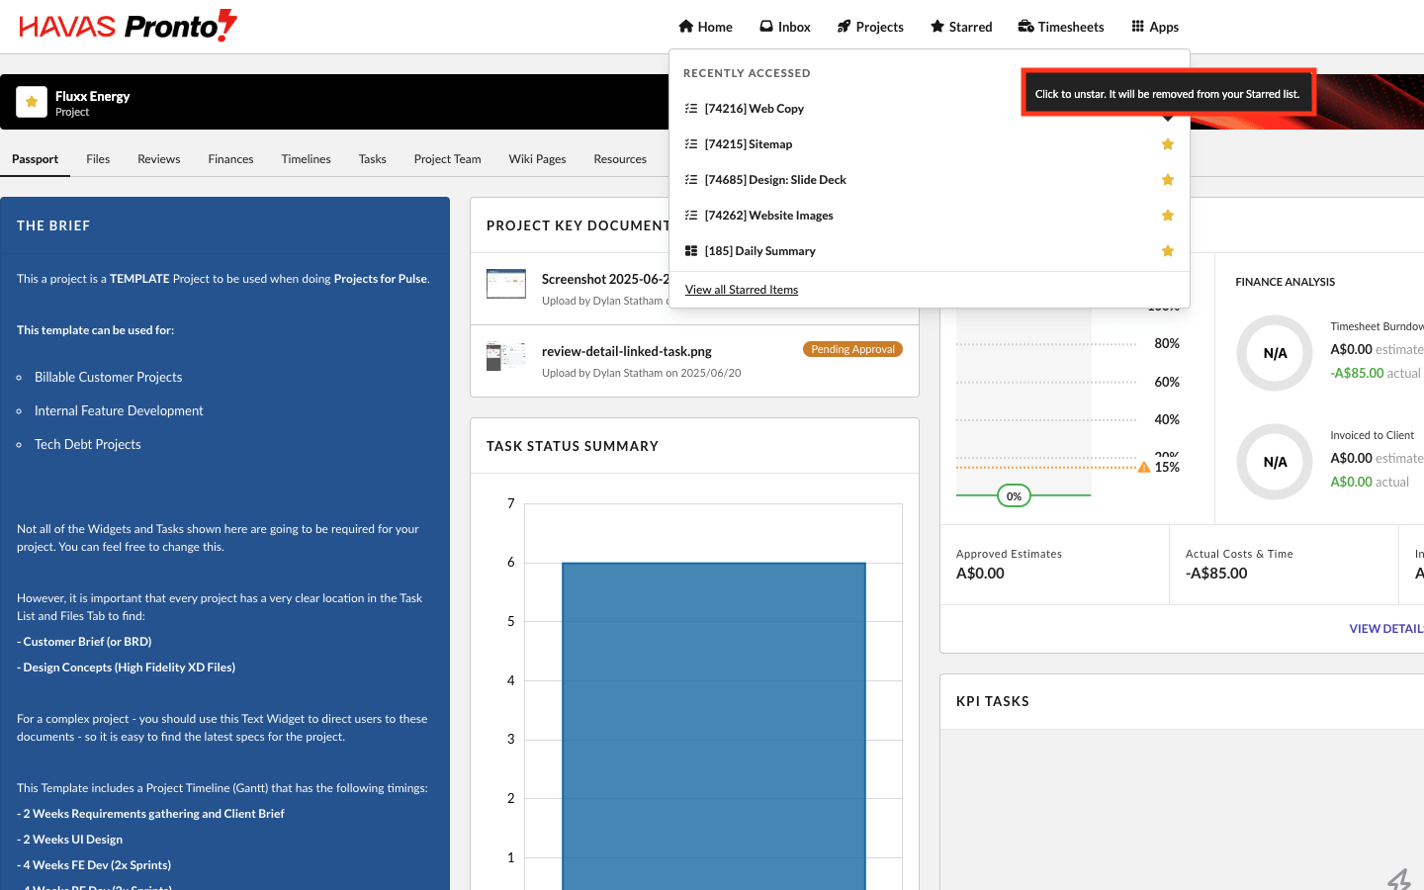The image size is (1424, 890).
Task: Toggle the Fluxx Energy project star
Action: (32, 102)
